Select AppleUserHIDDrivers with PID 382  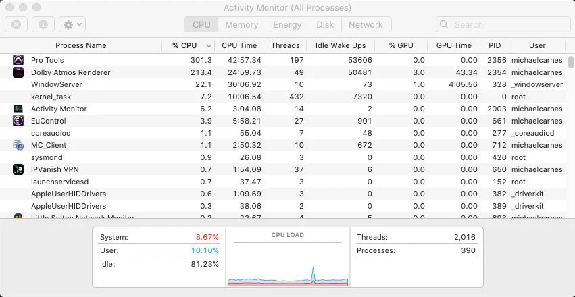[x=283, y=194]
